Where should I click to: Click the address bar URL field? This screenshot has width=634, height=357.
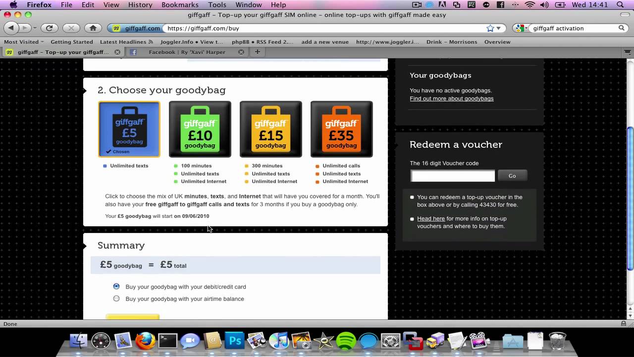point(324,28)
